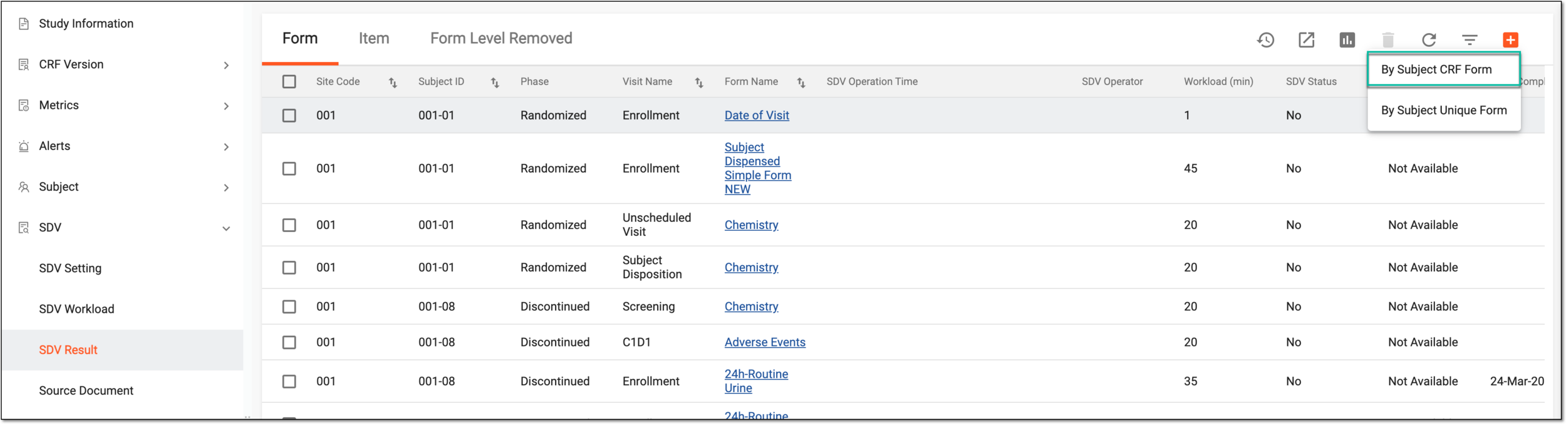Open the Adverse Events form link
Image resolution: width=1566 pixels, height=424 pixels.
tap(765, 343)
